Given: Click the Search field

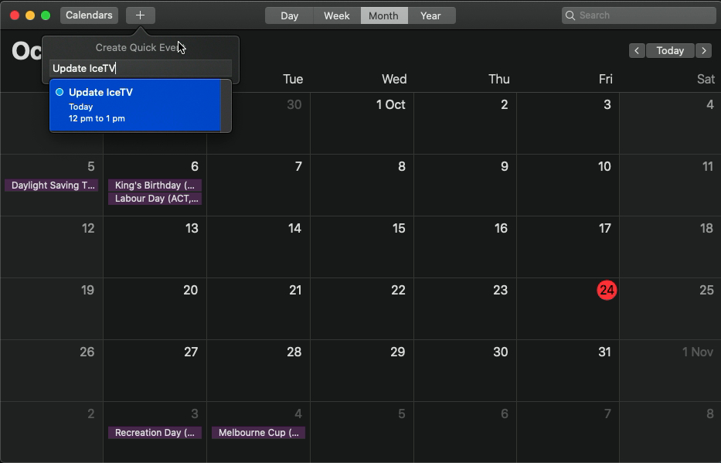Looking at the screenshot, I should pyautogui.click(x=639, y=15).
